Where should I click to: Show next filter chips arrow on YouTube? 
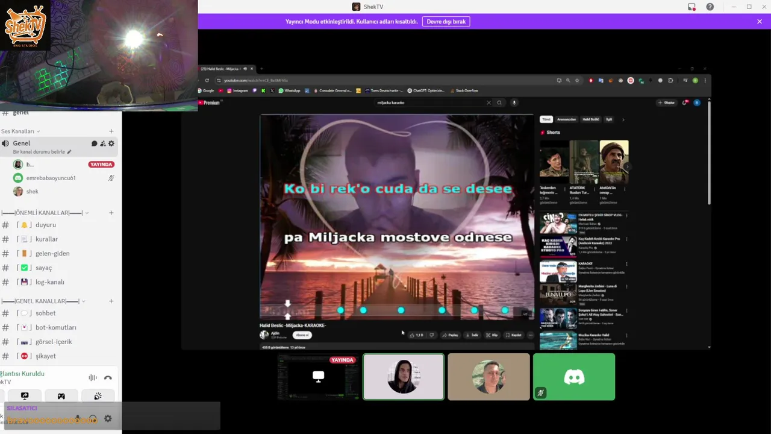point(623,119)
